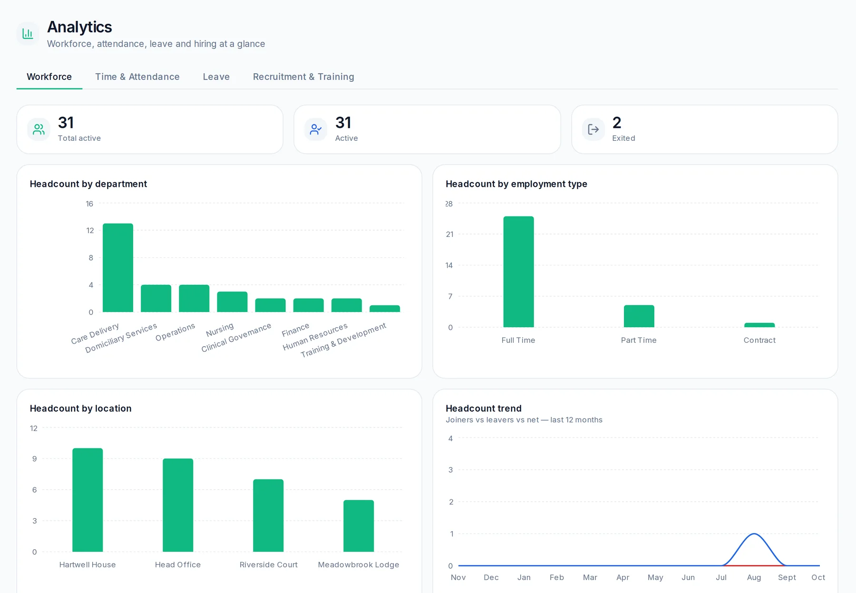Click the Part Time axis label
The width and height of the screenshot is (856, 593).
click(639, 340)
